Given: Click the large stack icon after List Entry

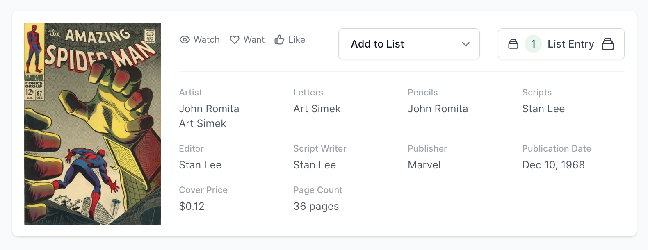Looking at the screenshot, I should (x=607, y=44).
